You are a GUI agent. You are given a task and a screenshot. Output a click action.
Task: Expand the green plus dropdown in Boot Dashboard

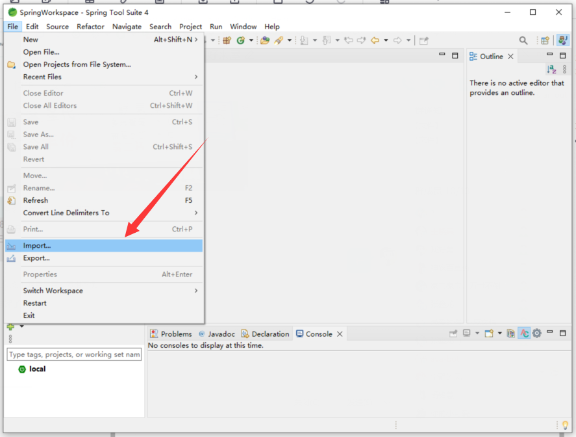[x=21, y=326]
